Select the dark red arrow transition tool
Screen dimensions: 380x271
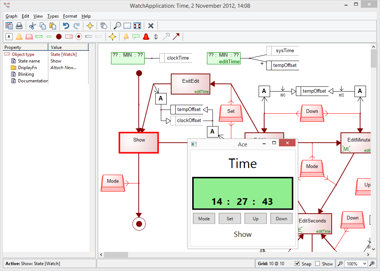pyautogui.click(x=176, y=36)
